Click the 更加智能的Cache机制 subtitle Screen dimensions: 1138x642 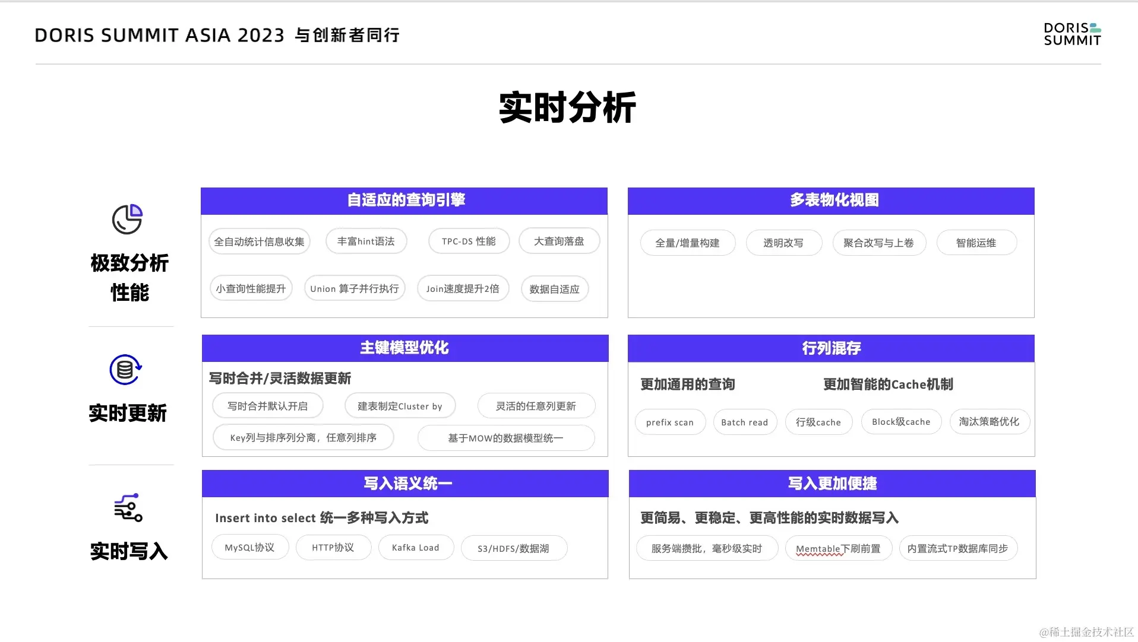click(x=889, y=384)
